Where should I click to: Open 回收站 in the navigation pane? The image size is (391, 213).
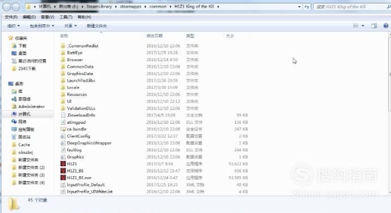click(x=24, y=137)
